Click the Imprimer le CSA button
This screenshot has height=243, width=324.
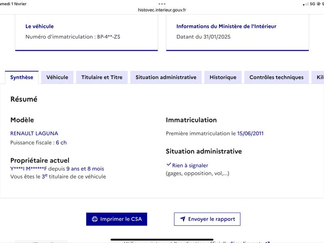pyautogui.click(x=117, y=219)
